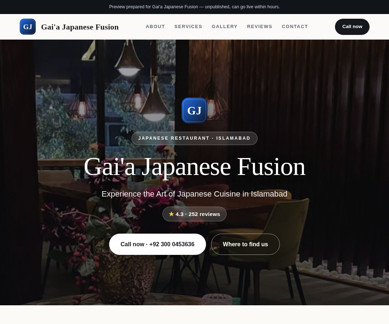This screenshot has width=389, height=324.
Task: Click the 4.3 · 252 reviews badge
Action: 194,214
